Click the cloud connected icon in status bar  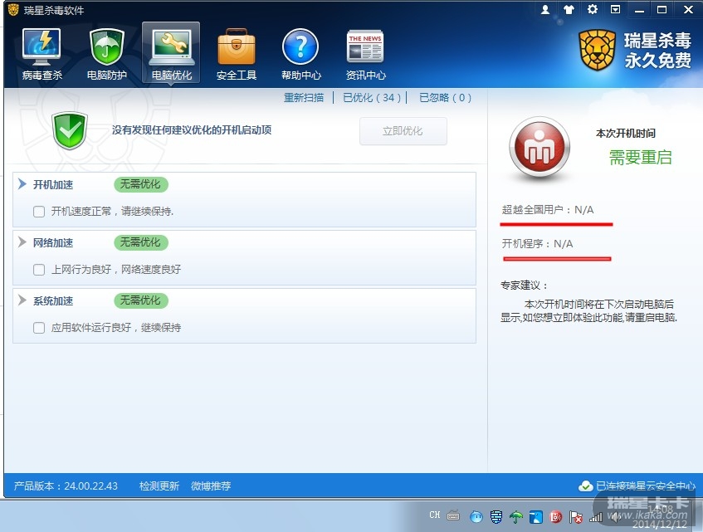[585, 486]
